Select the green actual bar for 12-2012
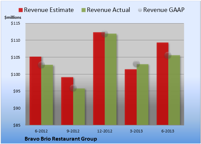Viewport: 201px width, 144px height. click(111, 79)
